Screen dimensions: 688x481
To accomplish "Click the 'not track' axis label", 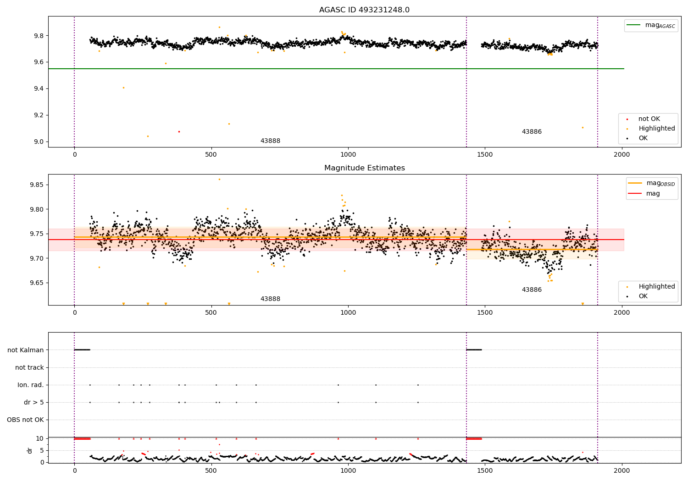I will 29,367.
